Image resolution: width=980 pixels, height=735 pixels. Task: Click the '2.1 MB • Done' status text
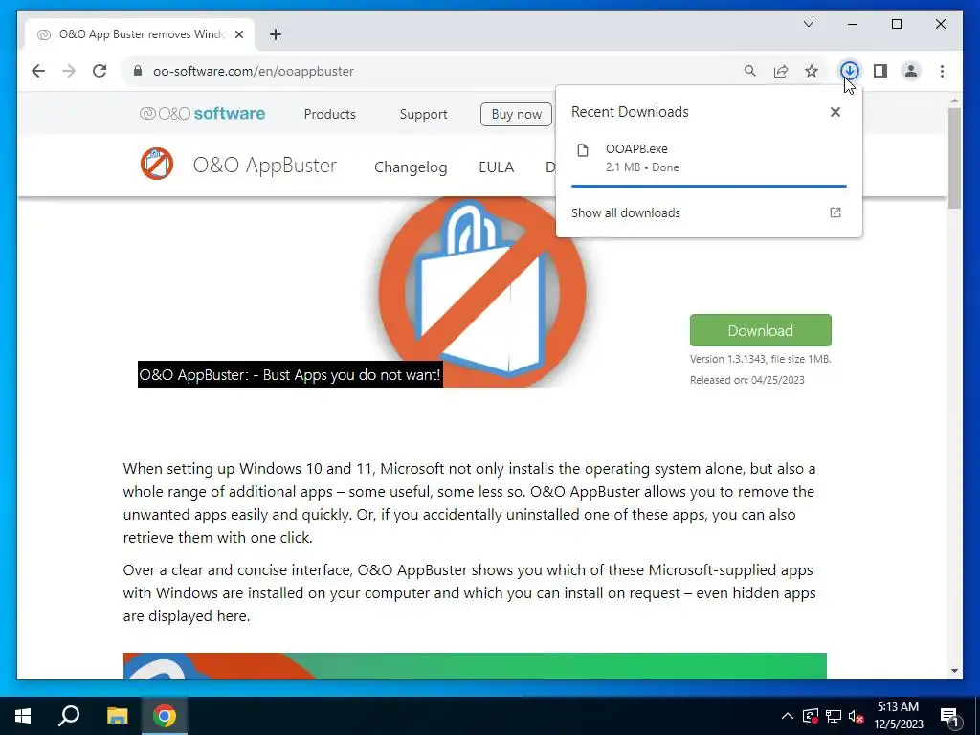coord(642,167)
